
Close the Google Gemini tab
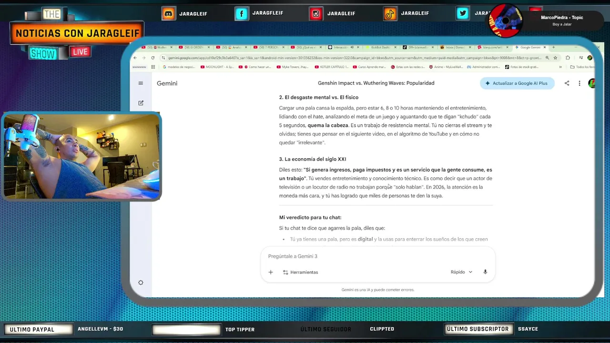coord(545,47)
